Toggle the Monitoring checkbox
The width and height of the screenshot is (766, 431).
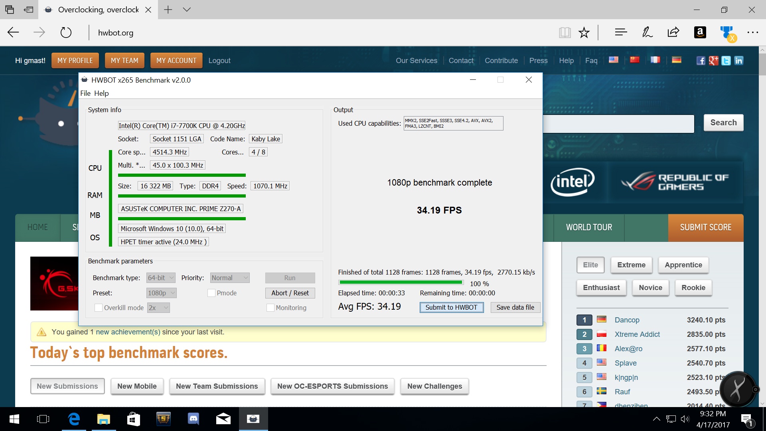point(270,308)
